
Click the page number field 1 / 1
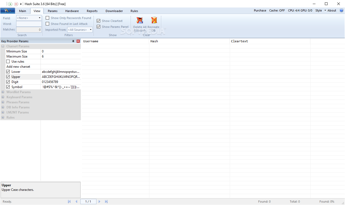coord(88,202)
